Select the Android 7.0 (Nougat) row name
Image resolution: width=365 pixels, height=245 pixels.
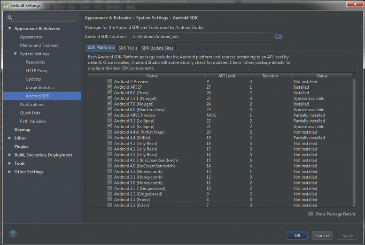[133, 104]
